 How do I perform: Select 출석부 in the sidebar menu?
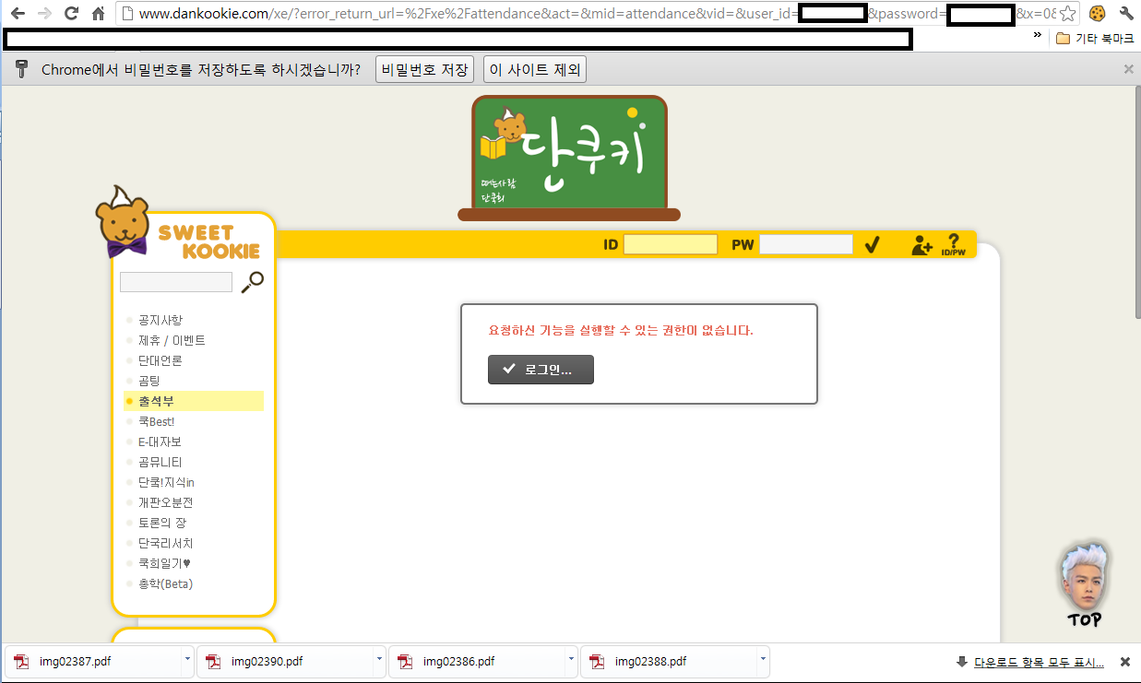tap(156, 401)
